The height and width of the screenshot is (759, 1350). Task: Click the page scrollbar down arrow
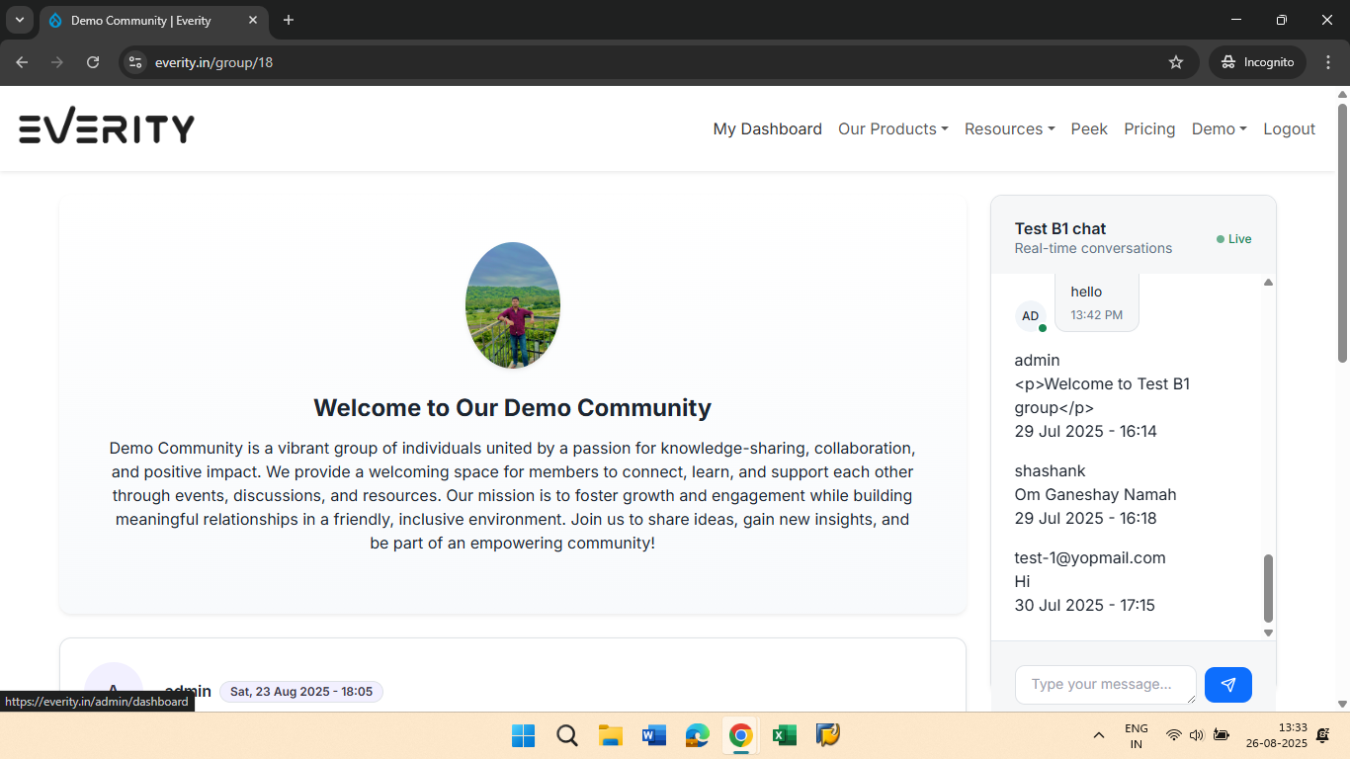coord(1342,704)
